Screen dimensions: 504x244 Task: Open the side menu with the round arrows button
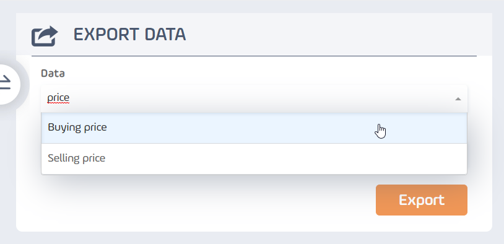coord(6,84)
